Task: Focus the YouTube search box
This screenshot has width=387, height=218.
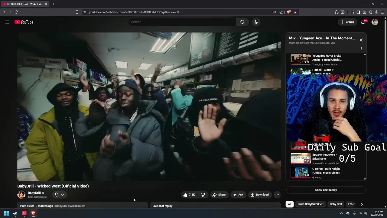Action: click(182, 22)
